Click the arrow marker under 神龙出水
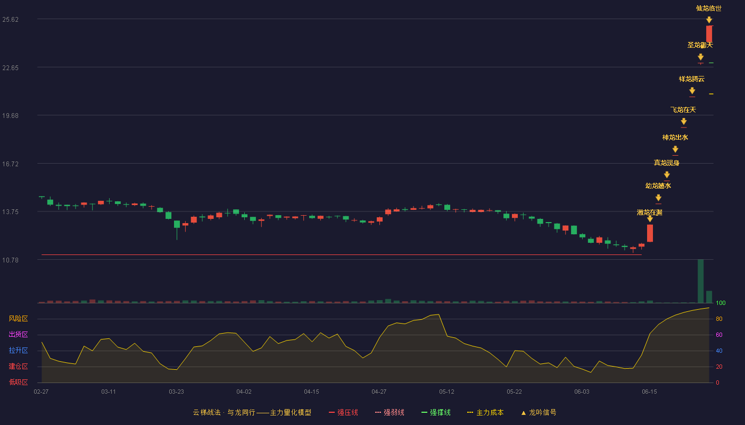 tap(675, 149)
